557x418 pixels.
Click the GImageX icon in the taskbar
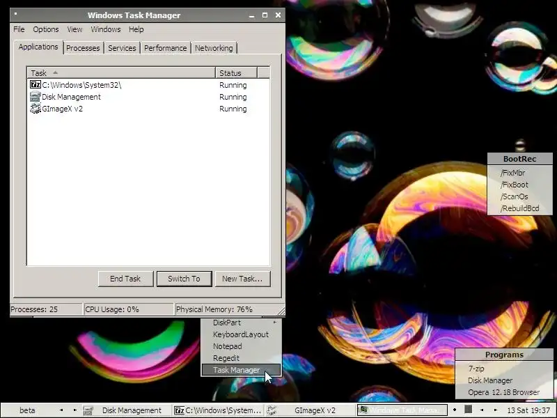pyautogui.click(x=272, y=410)
